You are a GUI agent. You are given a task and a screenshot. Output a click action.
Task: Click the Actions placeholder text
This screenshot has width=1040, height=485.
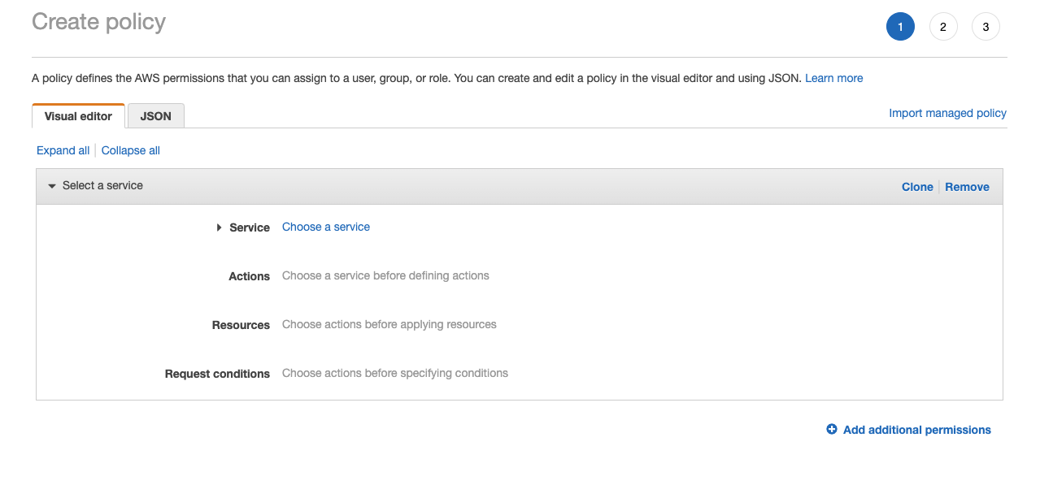(385, 275)
